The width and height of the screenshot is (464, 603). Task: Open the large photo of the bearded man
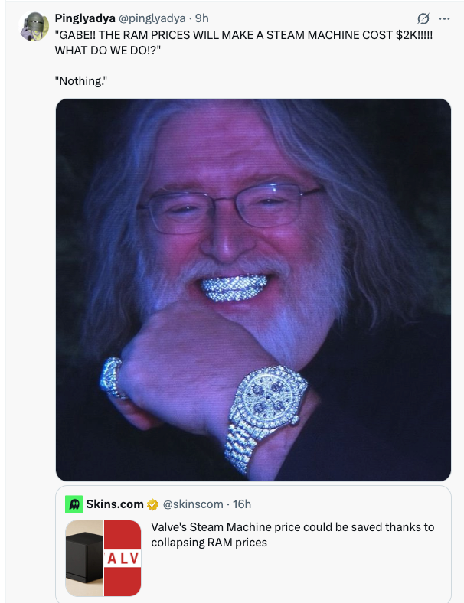[253, 191]
